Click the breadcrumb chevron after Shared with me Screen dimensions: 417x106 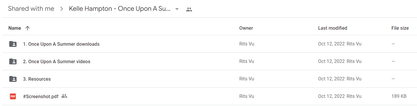point(62,9)
